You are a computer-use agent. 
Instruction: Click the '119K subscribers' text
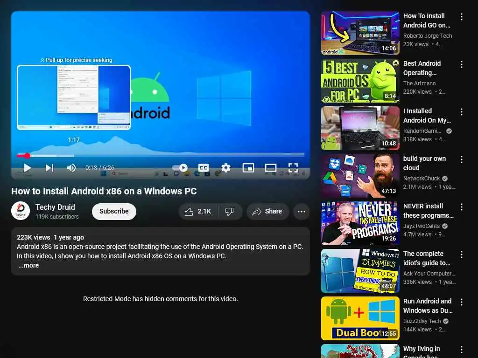57,216
